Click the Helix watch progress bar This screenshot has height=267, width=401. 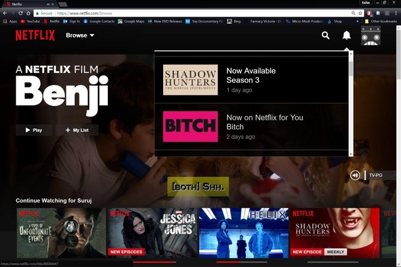point(242,262)
